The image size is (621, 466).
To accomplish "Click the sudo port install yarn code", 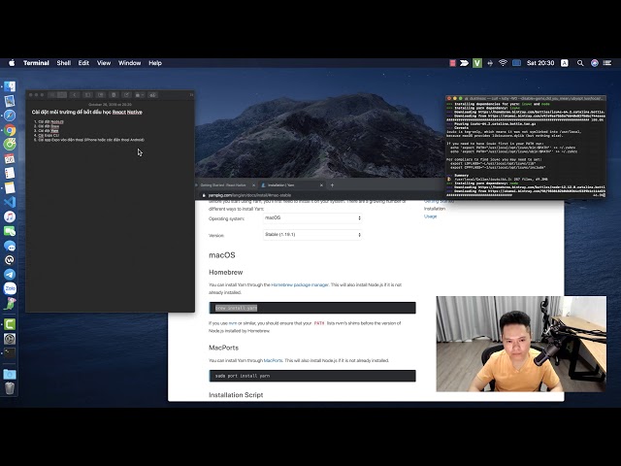I will pyautogui.click(x=312, y=376).
